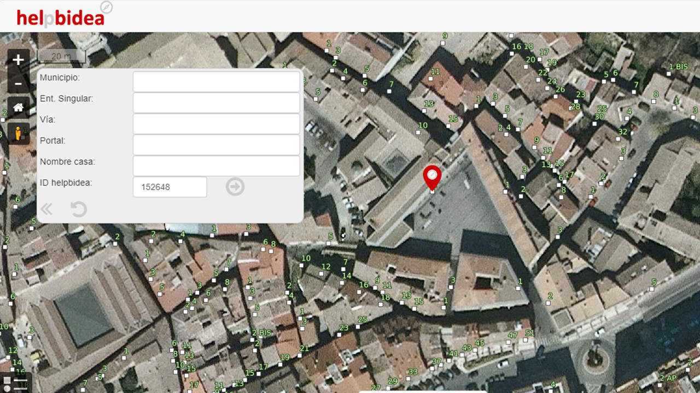This screenshot has height=393, width=700.
Task: Focus the Municipio input field
Action: (x=216, y=82)
